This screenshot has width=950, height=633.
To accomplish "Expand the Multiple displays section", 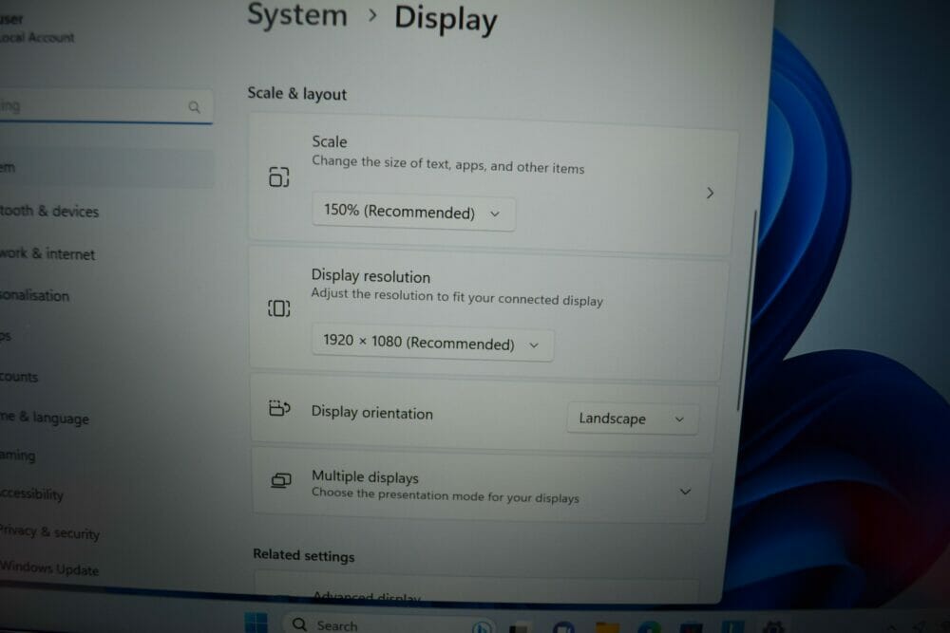I will pos(685,492).
